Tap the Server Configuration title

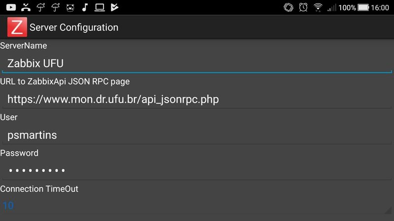(x=74, y=27)
